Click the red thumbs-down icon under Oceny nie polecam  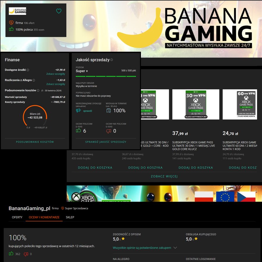tap(109, 131)
